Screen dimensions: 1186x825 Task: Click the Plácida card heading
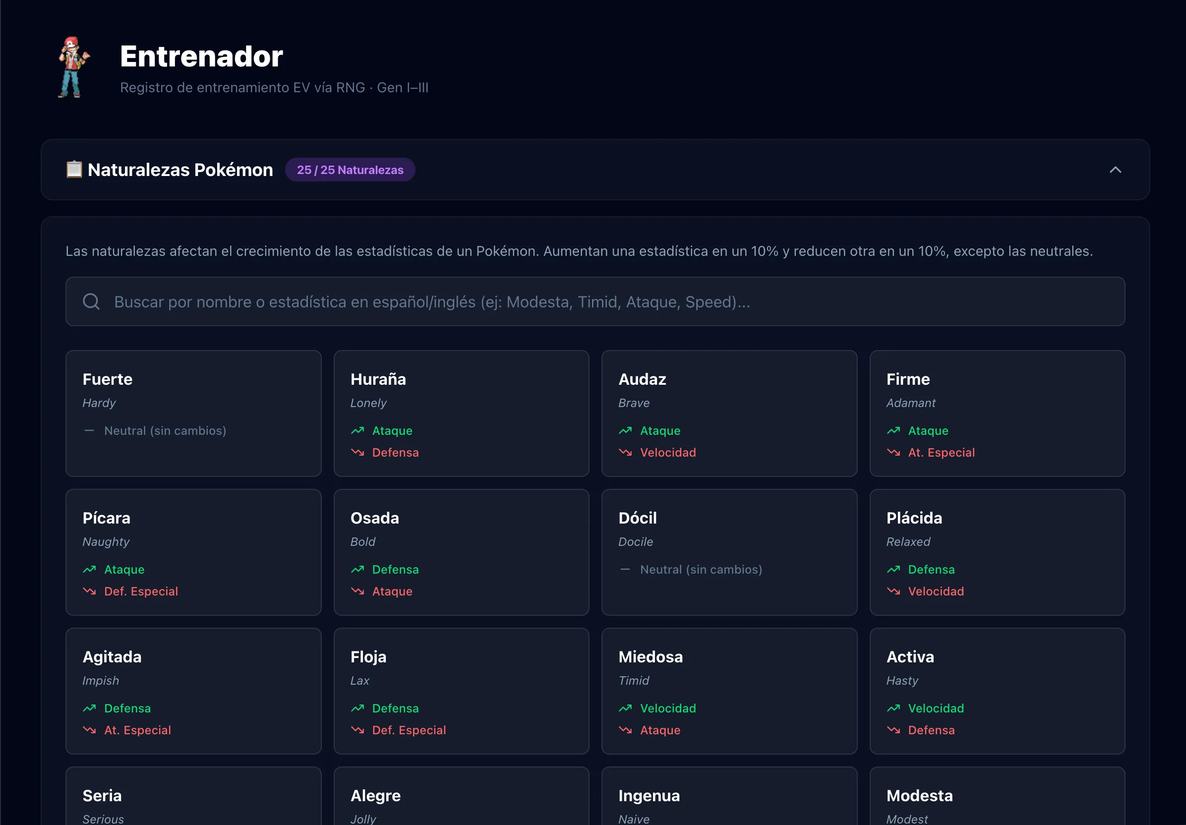pyautogui.click(x=914, y=518)
